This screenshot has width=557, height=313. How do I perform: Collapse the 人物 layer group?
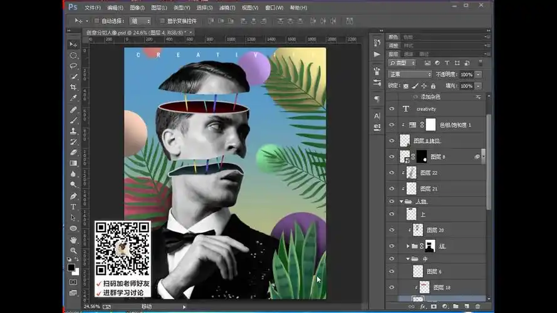point(402,202)
